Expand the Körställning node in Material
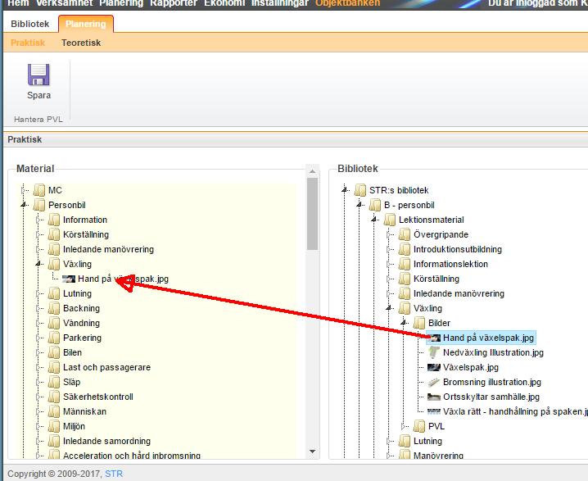 (x=38, y=234)
